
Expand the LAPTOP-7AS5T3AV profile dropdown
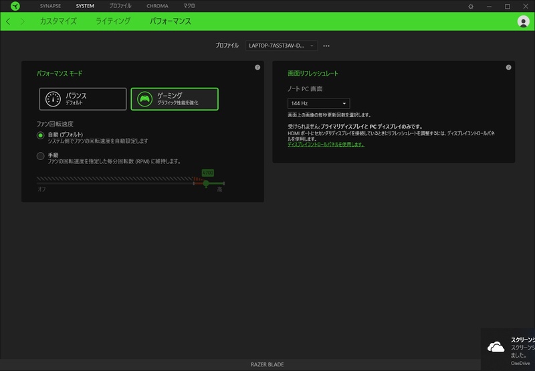(x=281, y=46)
